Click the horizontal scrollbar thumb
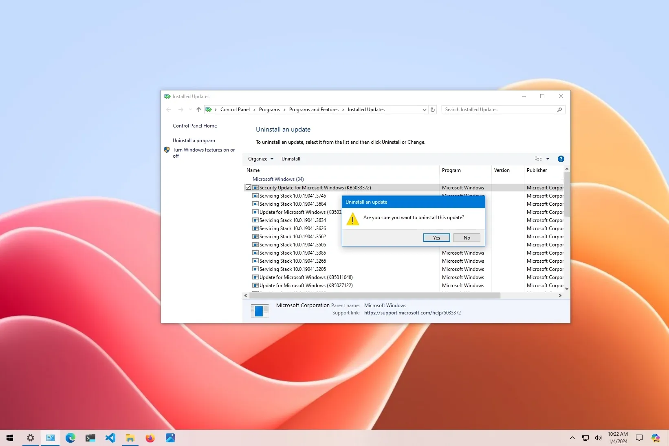669x446 pixels. click(x=374, y=296)
